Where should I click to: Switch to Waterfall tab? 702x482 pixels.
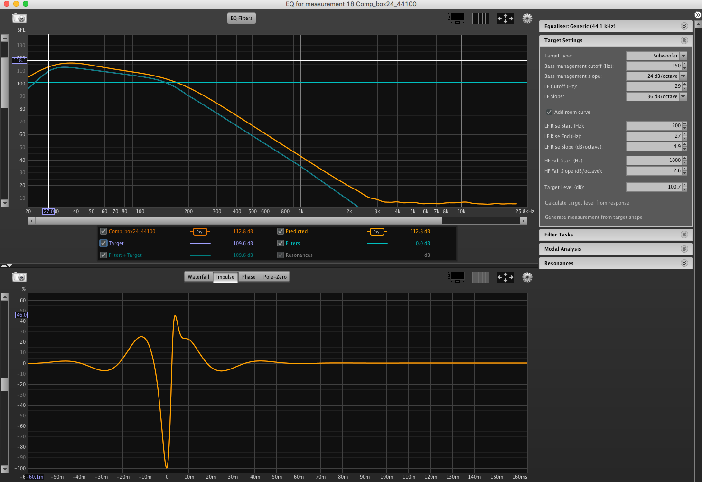click(198, 277)
